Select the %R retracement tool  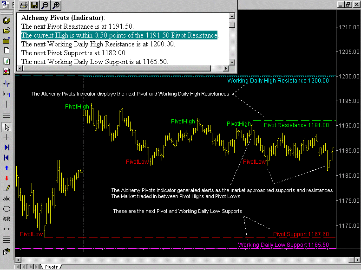click(7, 219)
